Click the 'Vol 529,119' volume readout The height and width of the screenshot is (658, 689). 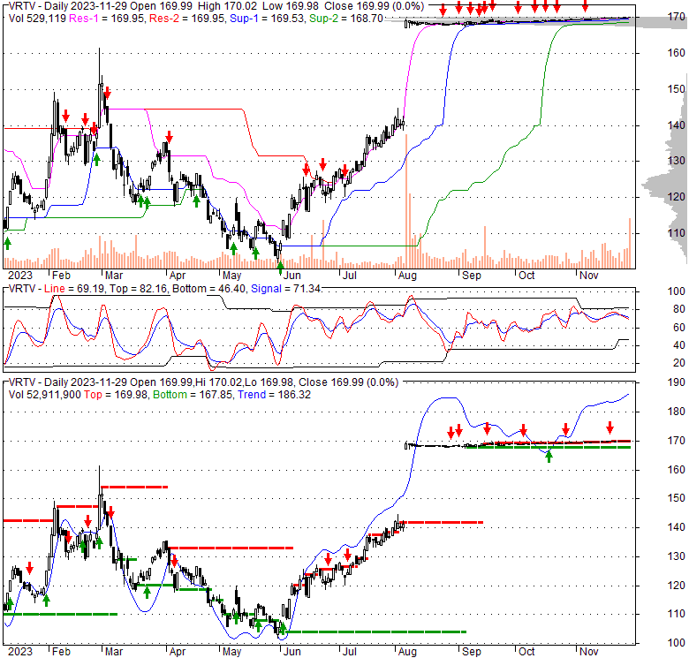pos(37,19)
